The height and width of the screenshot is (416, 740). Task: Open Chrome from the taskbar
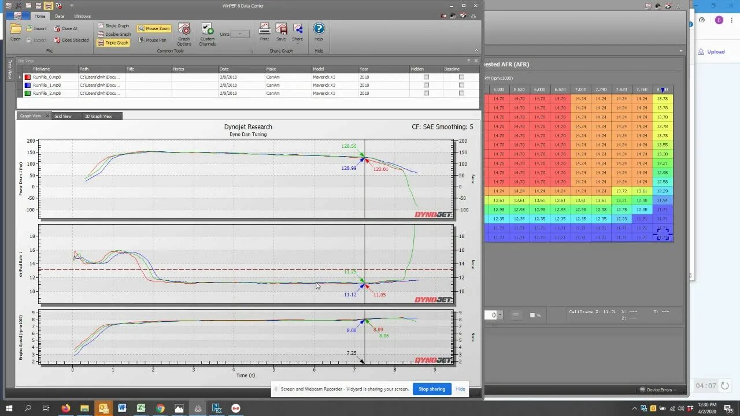click(160, 408)
